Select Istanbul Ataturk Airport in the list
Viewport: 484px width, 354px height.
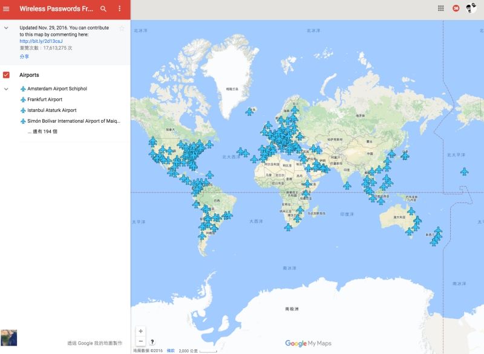coord(51,111)
